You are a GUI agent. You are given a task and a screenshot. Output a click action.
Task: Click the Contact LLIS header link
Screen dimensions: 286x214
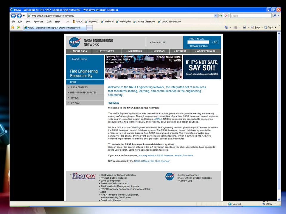pyautogui.click(x=157, y=43)
